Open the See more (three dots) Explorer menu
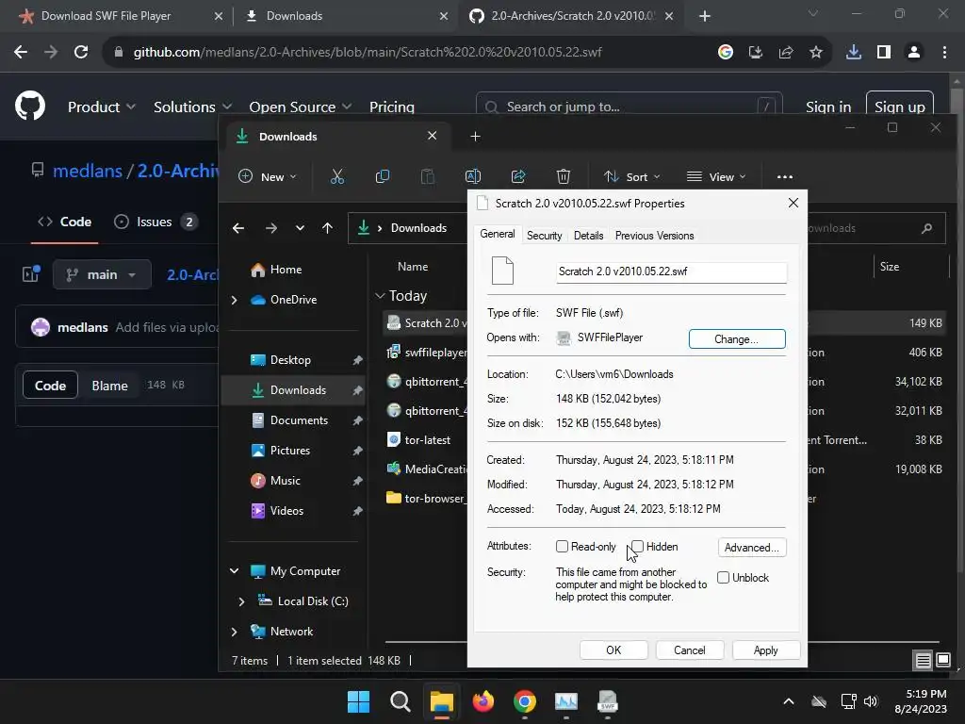The height and width of the screenshot is (724, 965). click(785, 176)
